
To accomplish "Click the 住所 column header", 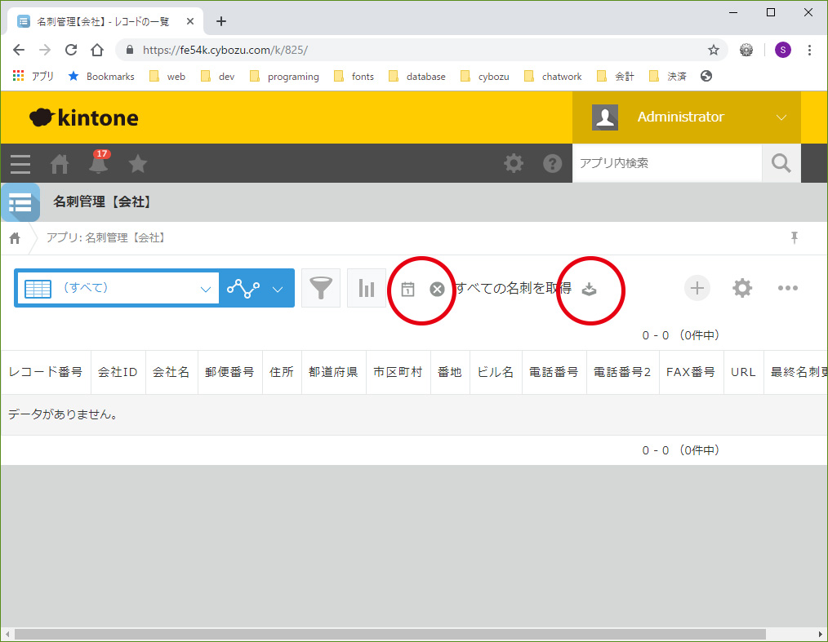I will tap(282, 372).
